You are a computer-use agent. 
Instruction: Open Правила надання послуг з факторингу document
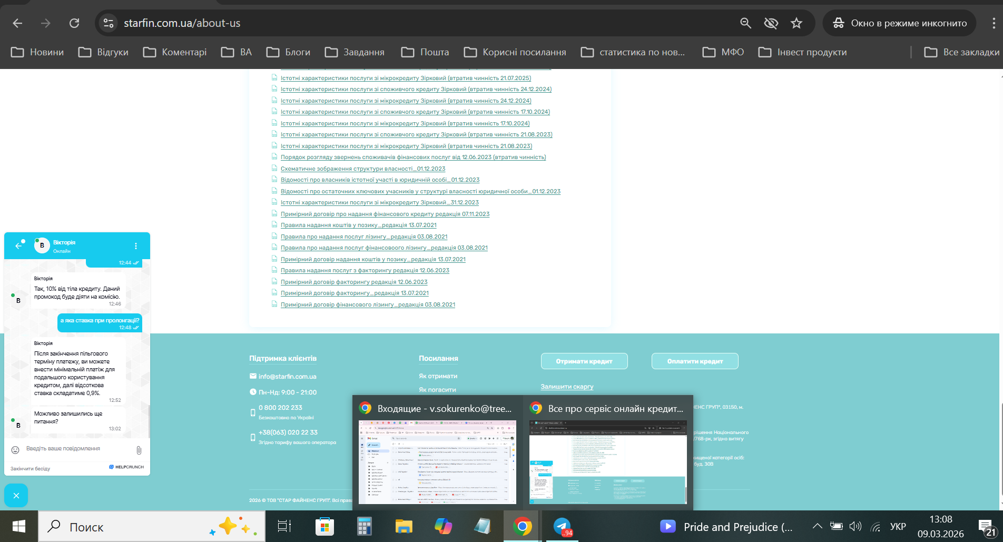tap(365, 270)
